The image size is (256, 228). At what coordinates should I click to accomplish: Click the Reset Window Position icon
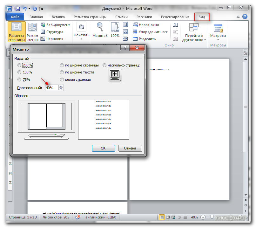(175, 39)
